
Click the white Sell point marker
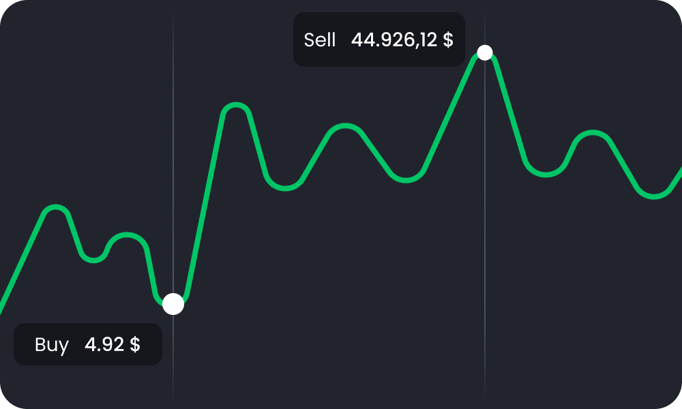[484, 52]
